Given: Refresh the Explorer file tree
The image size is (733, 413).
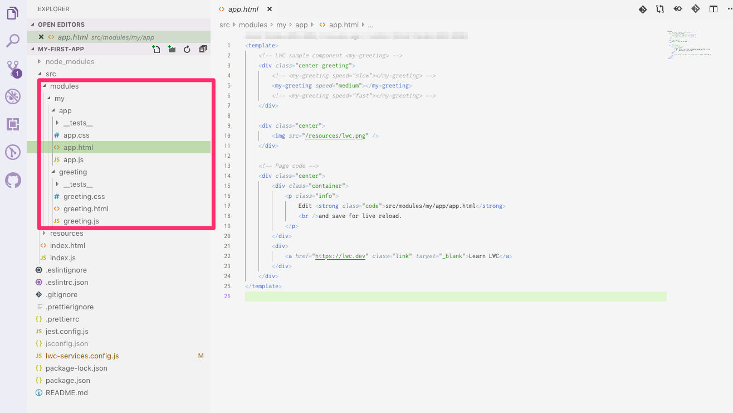Looking at the screenshot, I should pos(187,49).
